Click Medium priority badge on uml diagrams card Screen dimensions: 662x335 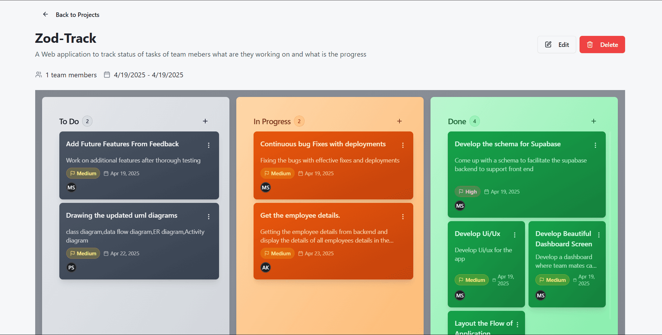pos(83,253)
